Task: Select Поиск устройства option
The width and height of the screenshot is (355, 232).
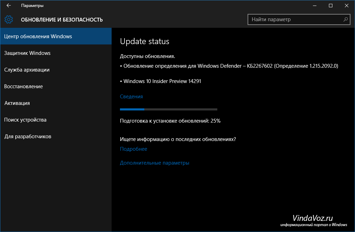Action: coord(56,120)
